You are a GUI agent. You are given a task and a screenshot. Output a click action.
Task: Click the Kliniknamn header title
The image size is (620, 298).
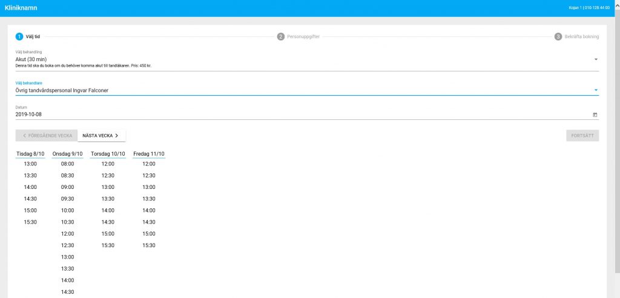coord(21,8)
